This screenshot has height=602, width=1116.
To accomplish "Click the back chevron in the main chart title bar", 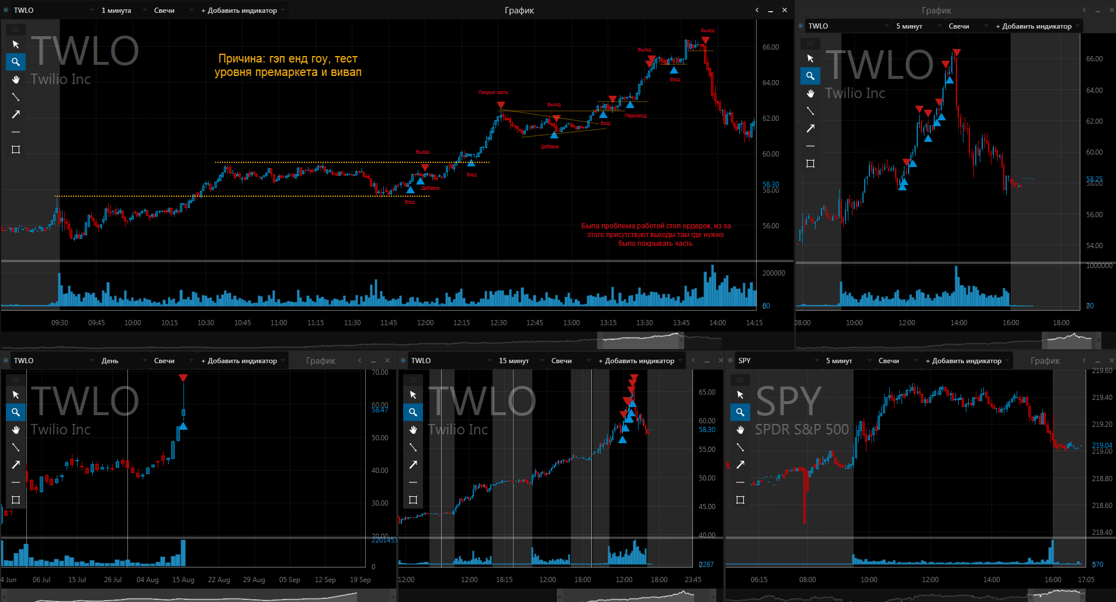I will pyautogui.click(x=757, y=10).
